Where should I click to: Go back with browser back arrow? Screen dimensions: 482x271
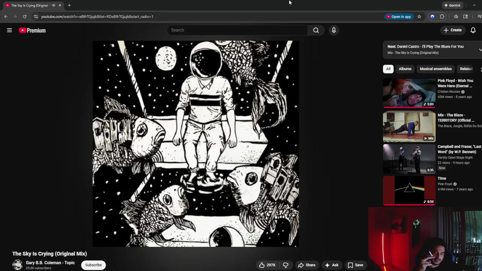pos(6,17)
